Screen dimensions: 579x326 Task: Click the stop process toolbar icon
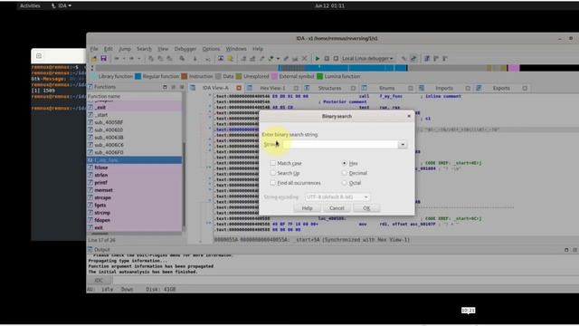coord(336,58)
